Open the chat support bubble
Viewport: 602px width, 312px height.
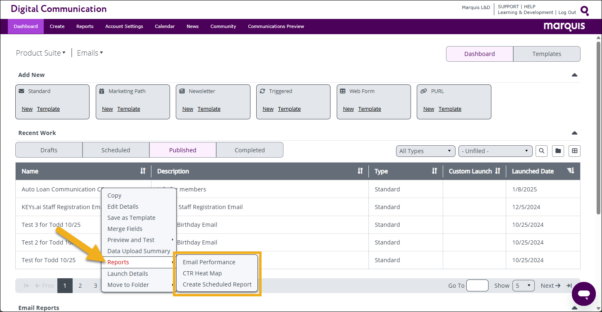(x=583, y=294)
